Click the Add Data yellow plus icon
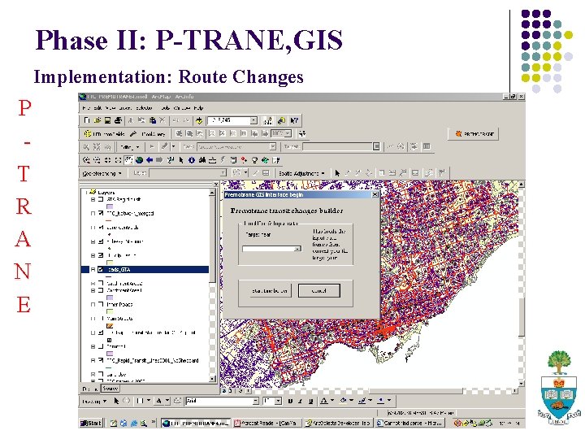Viewport: 585px width, 439px height. click(x=199, y=120)
